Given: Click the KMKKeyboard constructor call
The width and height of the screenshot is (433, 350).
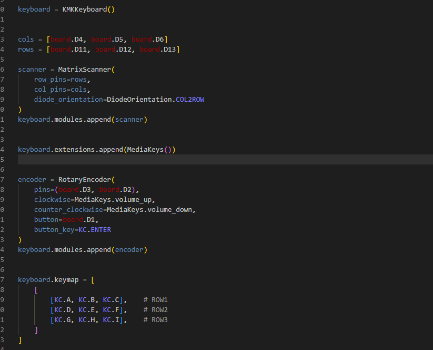Looking at the screenshot, I should (x=84, y=9).
